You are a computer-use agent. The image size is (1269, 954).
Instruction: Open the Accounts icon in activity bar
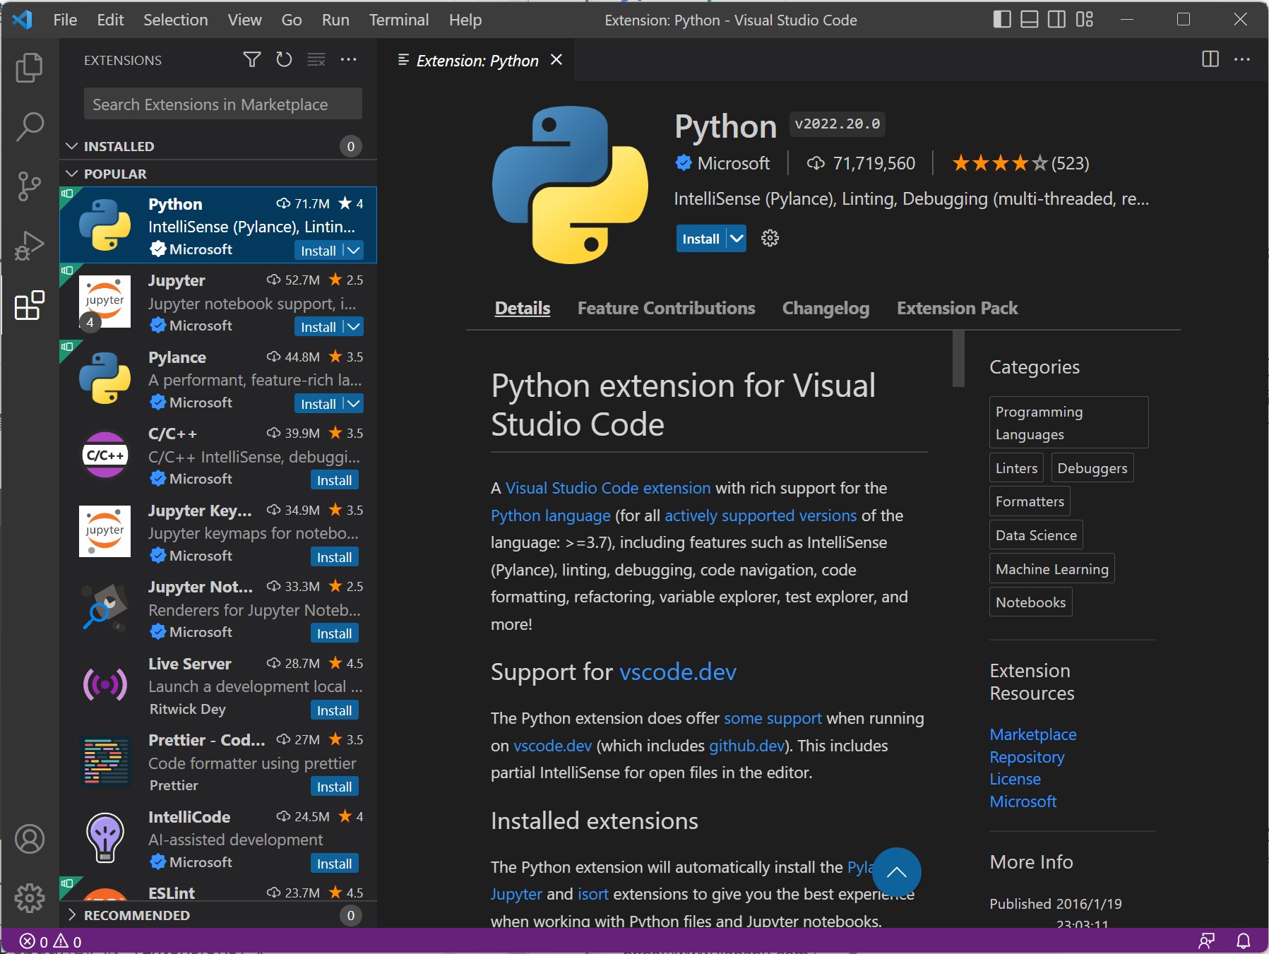point(29,839)
